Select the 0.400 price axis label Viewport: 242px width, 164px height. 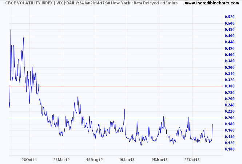(x=230, y=55)
